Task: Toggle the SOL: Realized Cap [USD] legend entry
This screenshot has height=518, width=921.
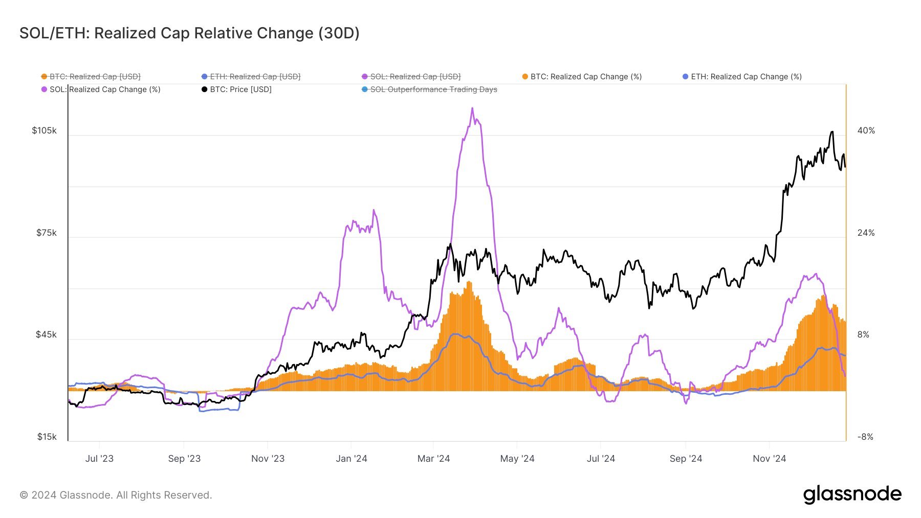Action: [x=411, y=77]
